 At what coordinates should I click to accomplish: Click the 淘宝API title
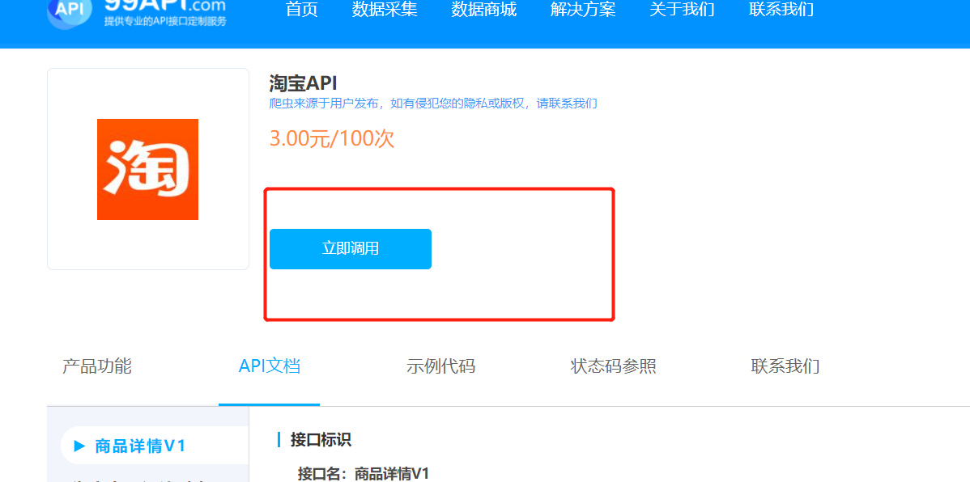[x=303, y=82]
